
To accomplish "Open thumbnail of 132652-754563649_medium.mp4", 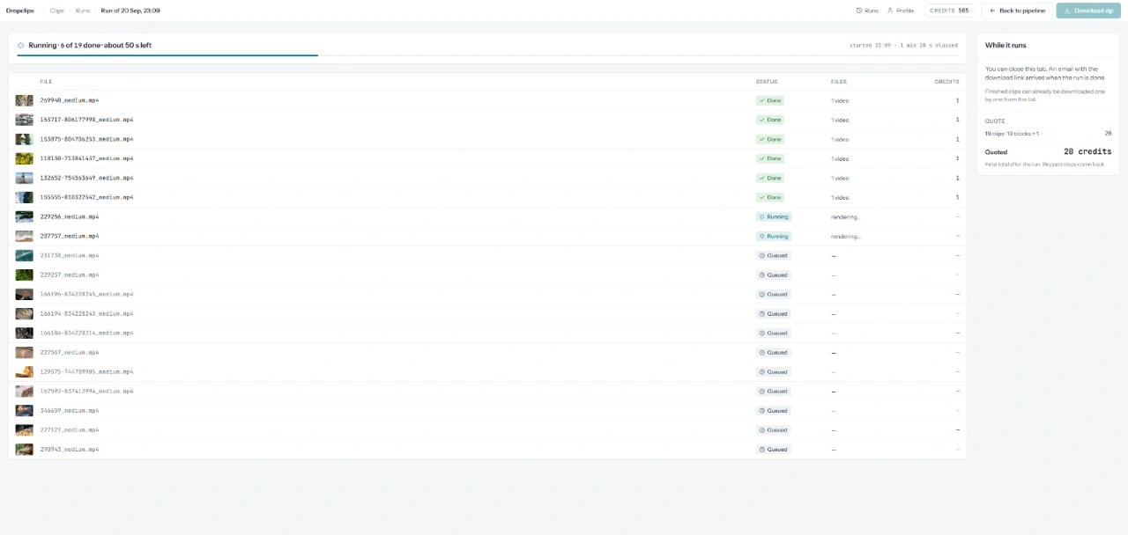I will coord(25,178).
